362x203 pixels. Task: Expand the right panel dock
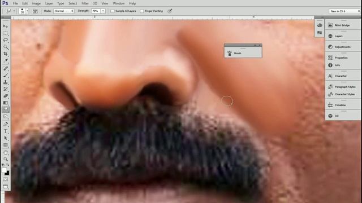(x=322, y=17)
